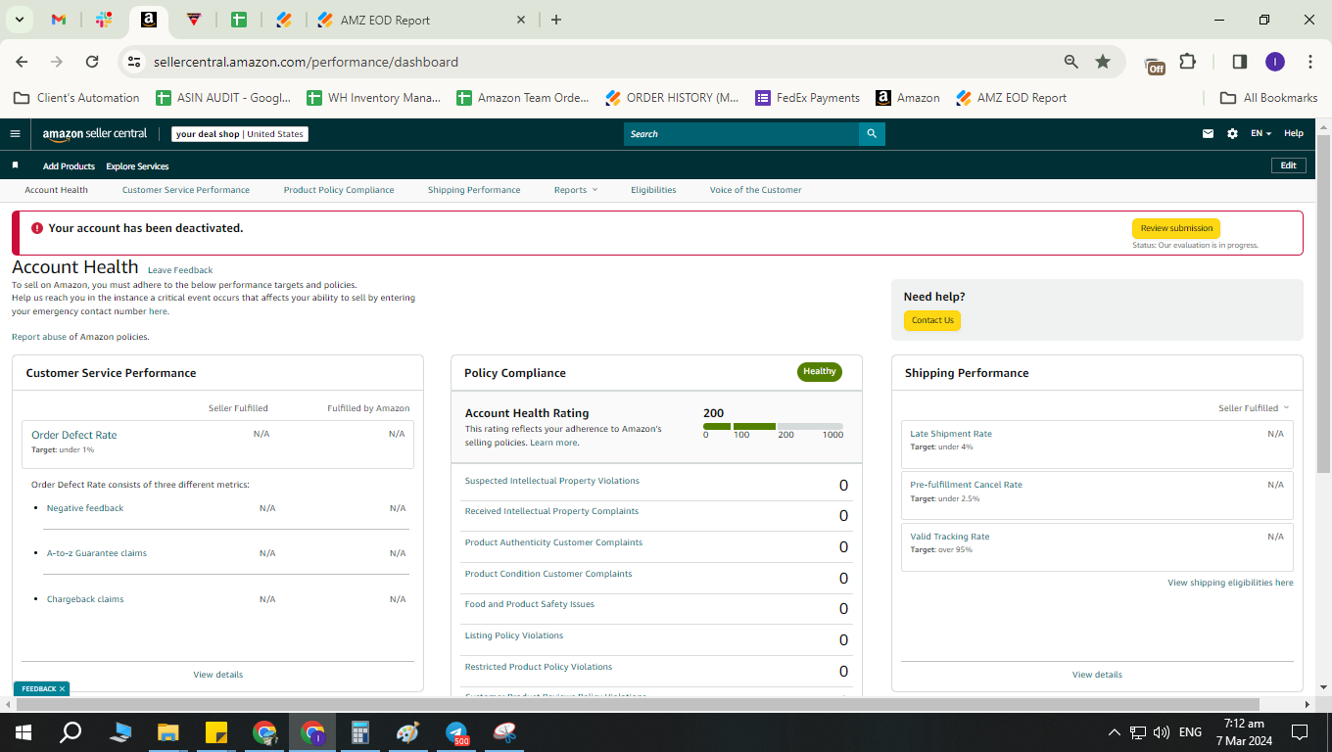This screenshot has width=1332, height=752.
Task: Go to the Product Policy Compliance tab
Action: [x=339, y=190]
